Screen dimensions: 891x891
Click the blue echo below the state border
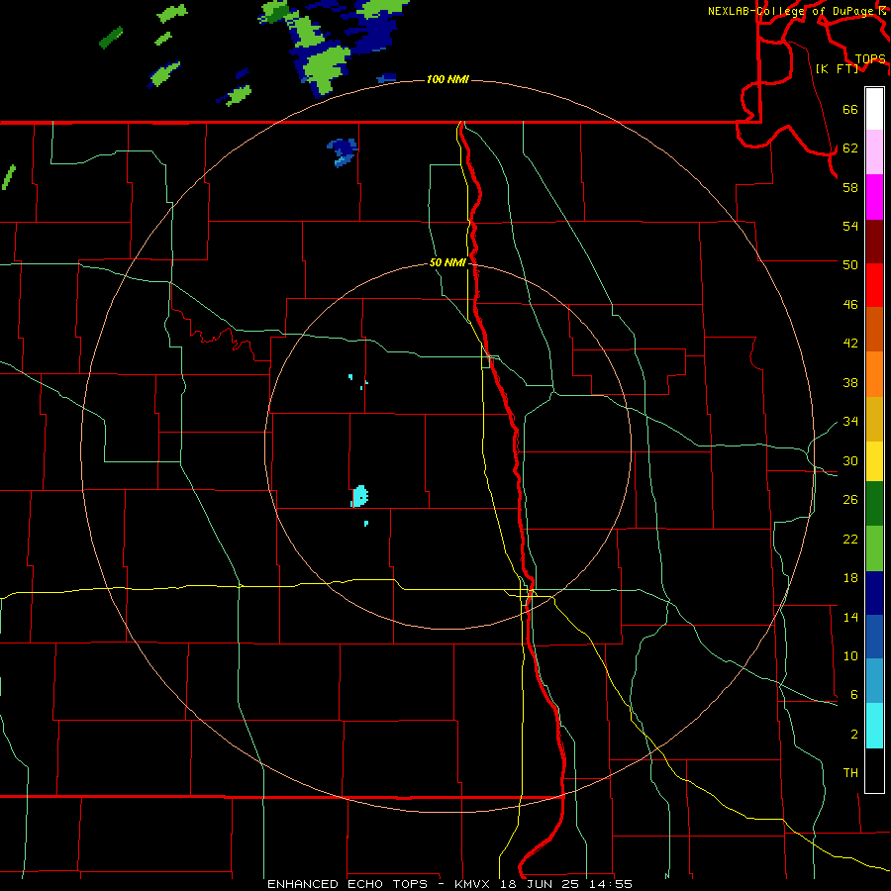point(343,151)
